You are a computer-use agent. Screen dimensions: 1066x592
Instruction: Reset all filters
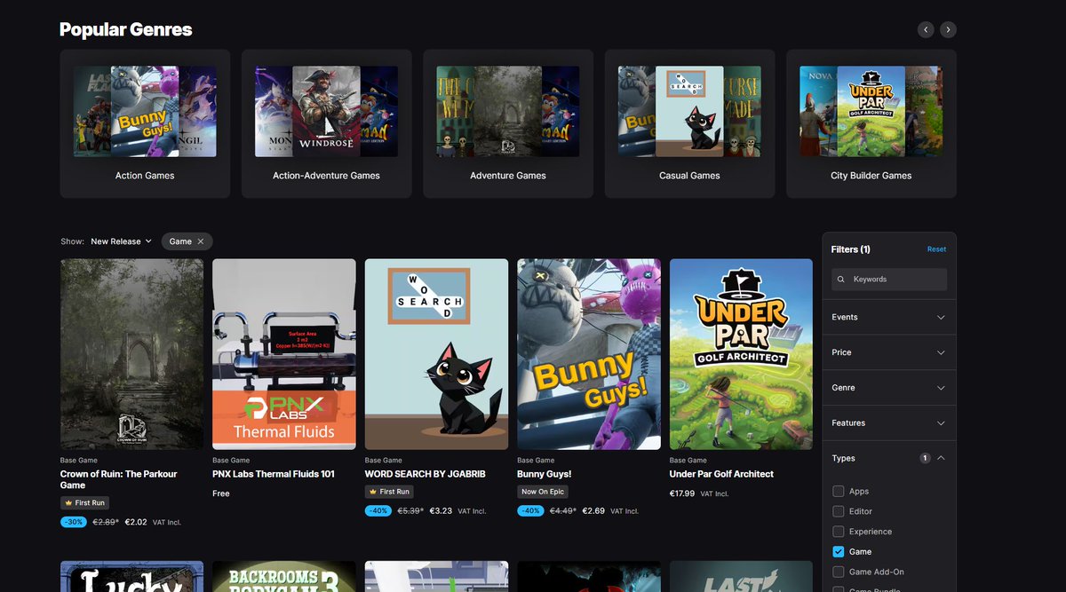point(936,249)
